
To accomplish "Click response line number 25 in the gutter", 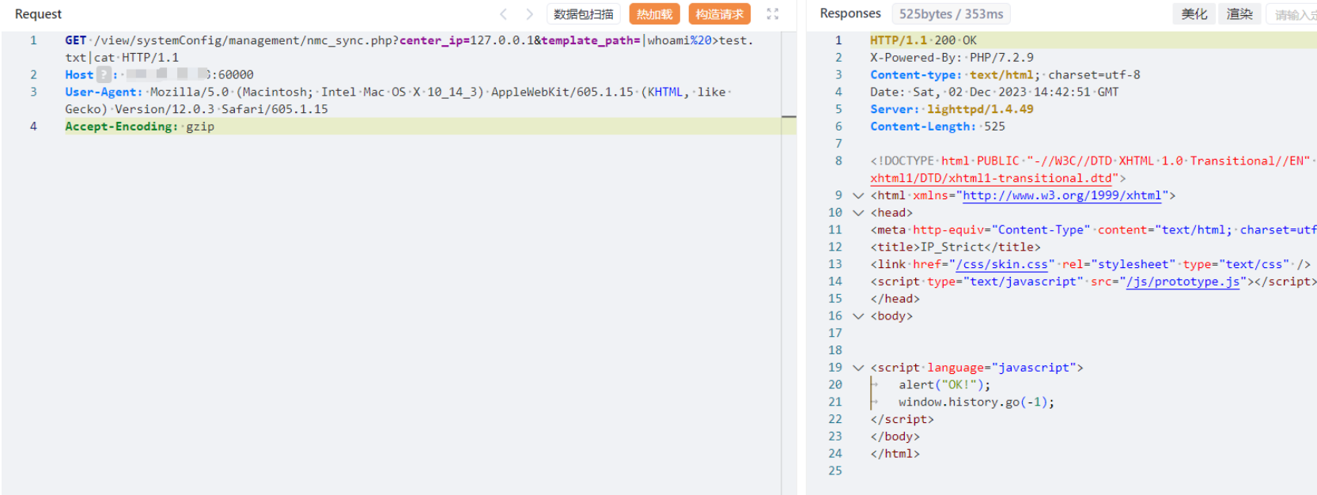I will (835, 471).
